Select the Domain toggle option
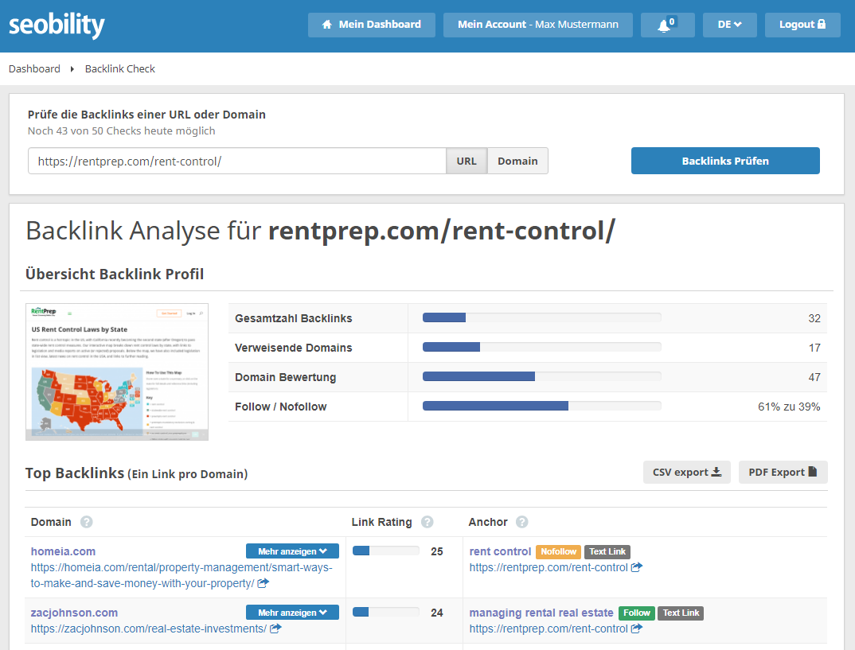855x650 pixels. point(517,161)
